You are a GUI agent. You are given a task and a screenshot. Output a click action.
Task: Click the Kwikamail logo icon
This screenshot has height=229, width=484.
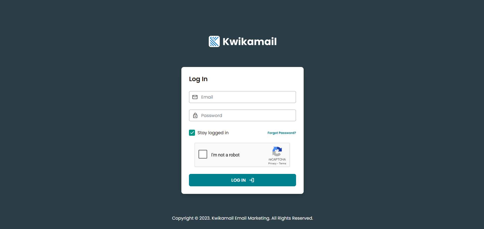point(214,41)
